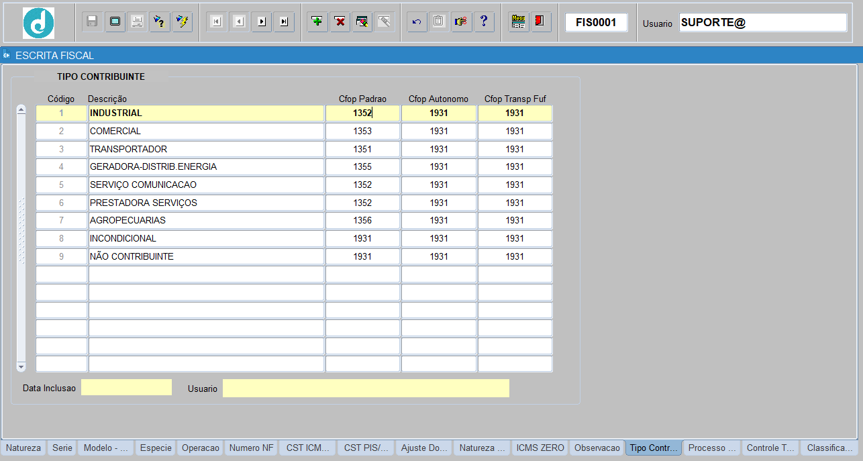Click Cfop Padrao value 1351

[x=362, y=149]
